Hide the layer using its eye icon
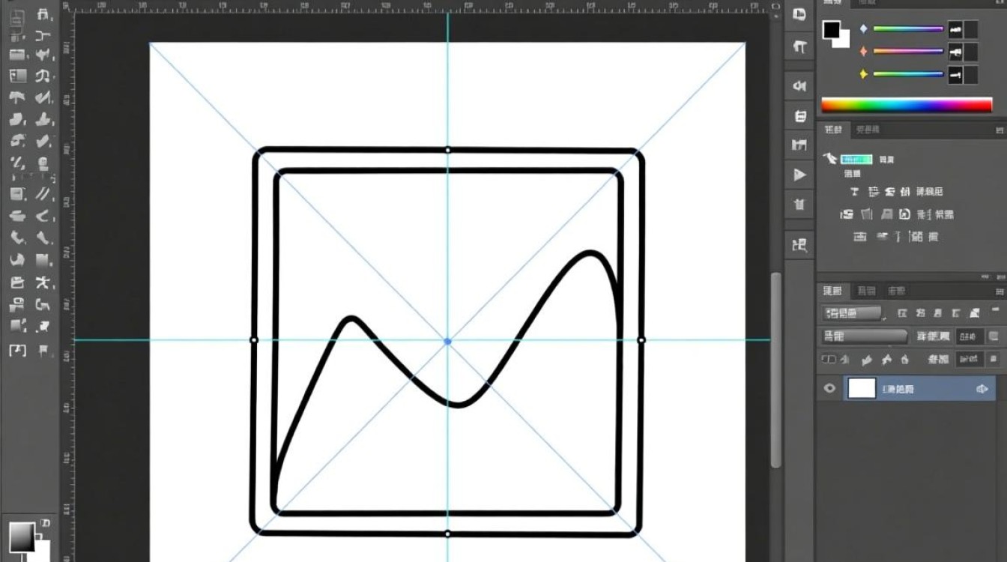The width and height of the screenshot is (1007, 562). [829, 388]
